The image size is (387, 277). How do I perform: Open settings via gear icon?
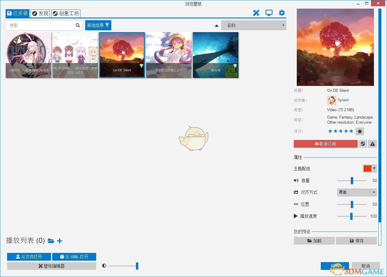[282, 13]
